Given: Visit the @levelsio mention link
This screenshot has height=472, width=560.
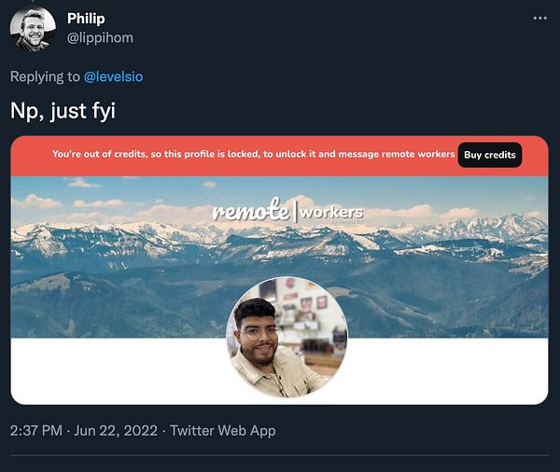Looking at the screenshot, I should pos(113,76).
